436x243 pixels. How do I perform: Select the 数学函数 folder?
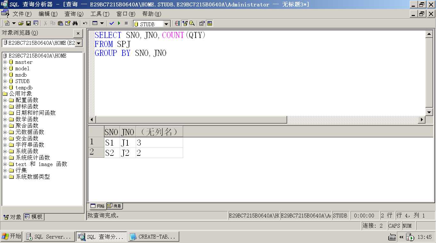click(27, 119)
